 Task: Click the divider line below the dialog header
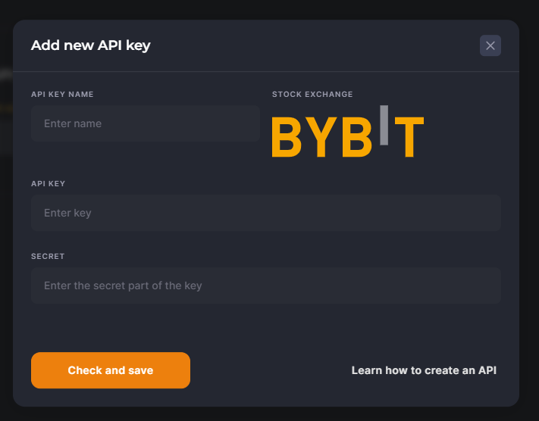pyautogui.click(x=266, y=71)
